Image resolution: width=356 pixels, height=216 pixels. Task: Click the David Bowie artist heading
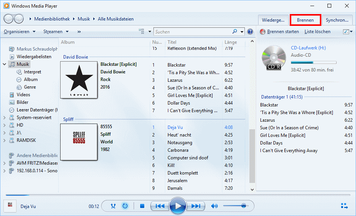tap(76, 57)
